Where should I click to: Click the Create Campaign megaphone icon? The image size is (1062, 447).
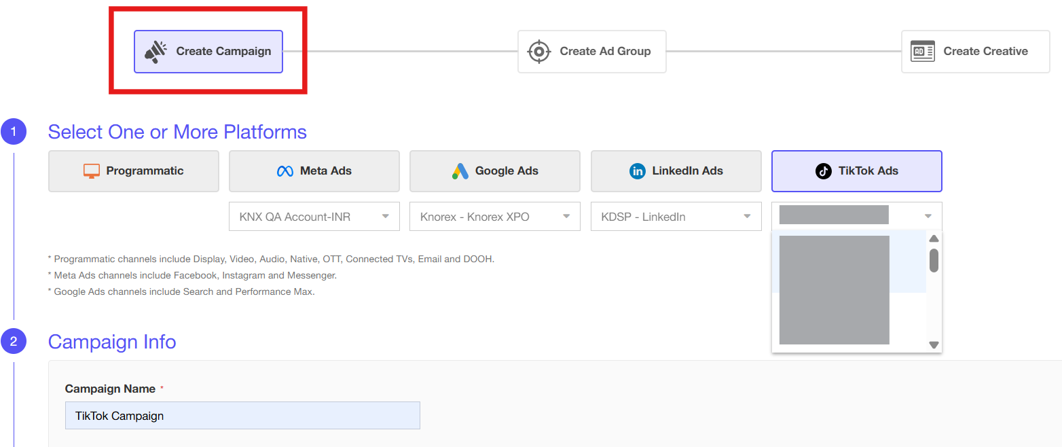pyautogui.click(x=155, y=52)
